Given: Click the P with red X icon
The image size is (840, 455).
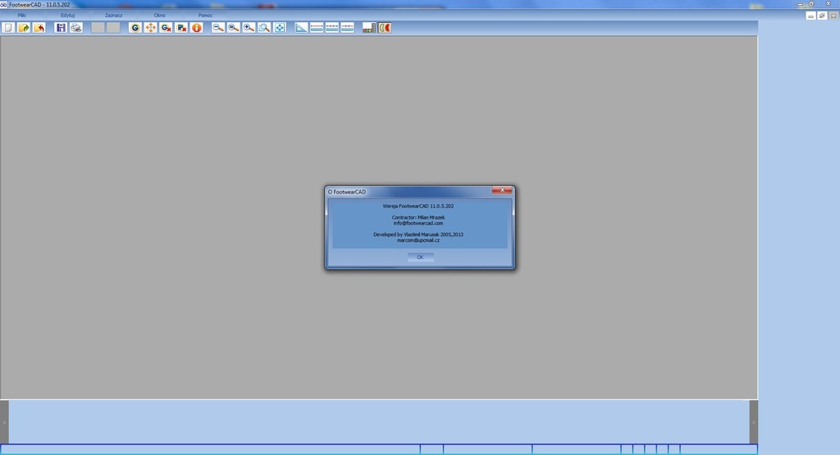Looking at the screenshot, I should coord(181,28).
